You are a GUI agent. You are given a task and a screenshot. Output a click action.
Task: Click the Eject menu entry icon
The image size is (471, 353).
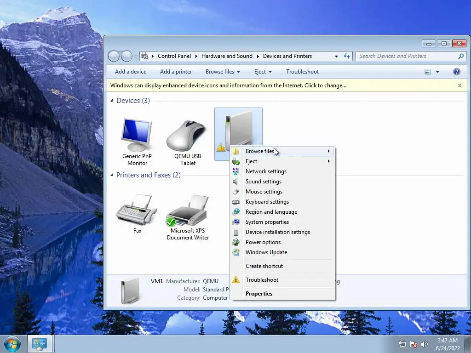point(236,161)
